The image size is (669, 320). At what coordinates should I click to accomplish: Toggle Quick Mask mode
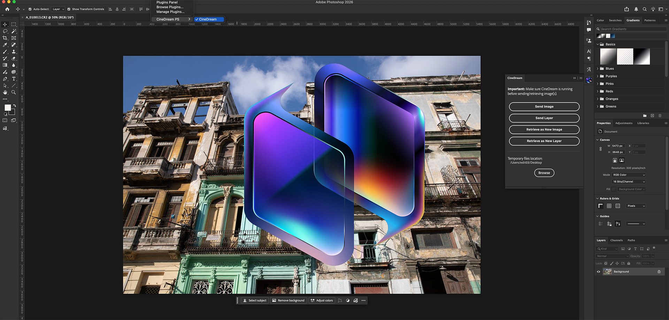point(5,120)
